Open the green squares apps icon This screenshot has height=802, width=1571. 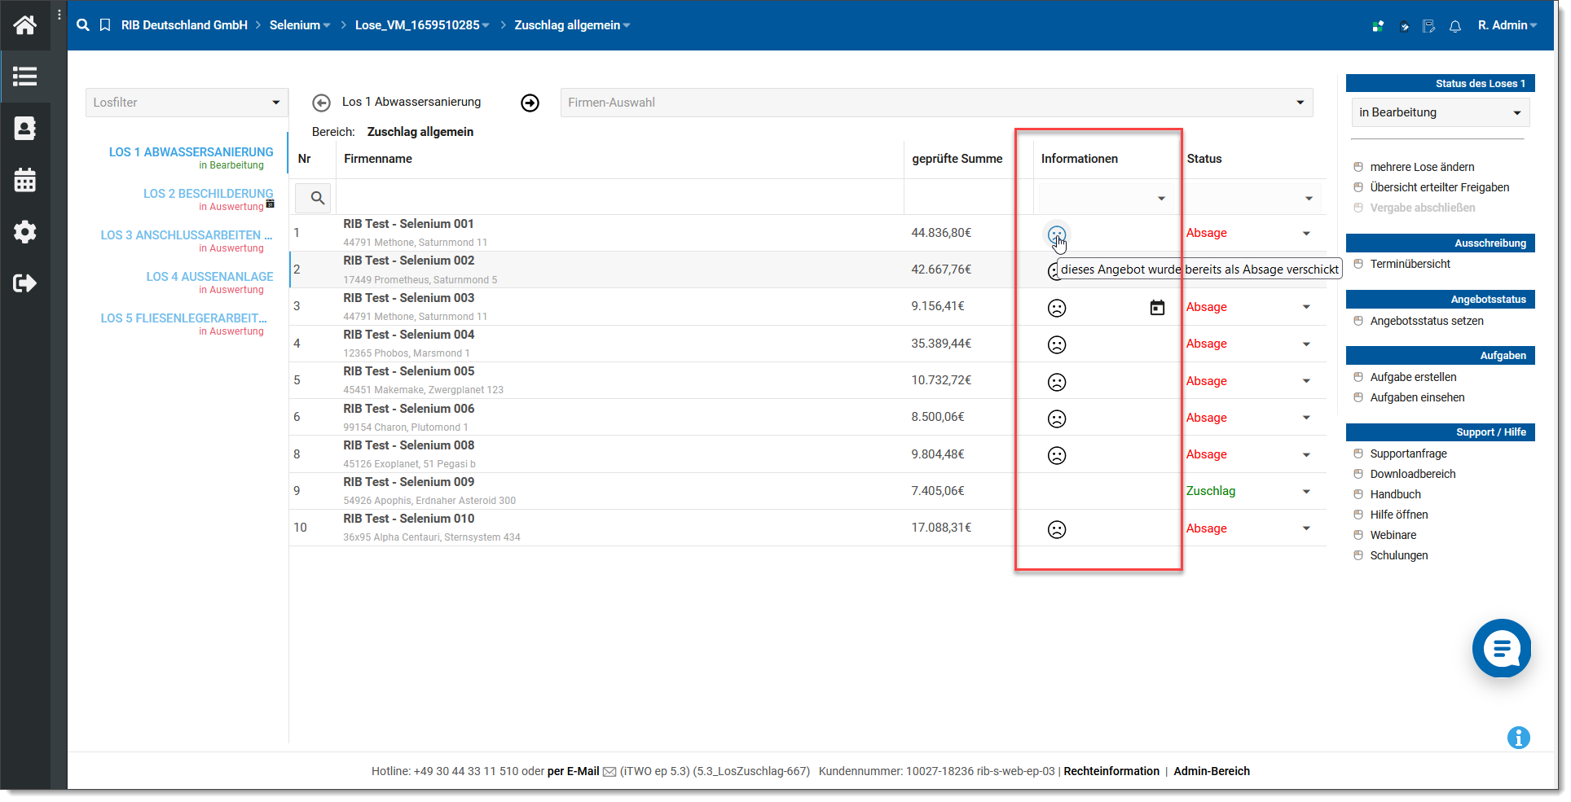[1378, 26]
